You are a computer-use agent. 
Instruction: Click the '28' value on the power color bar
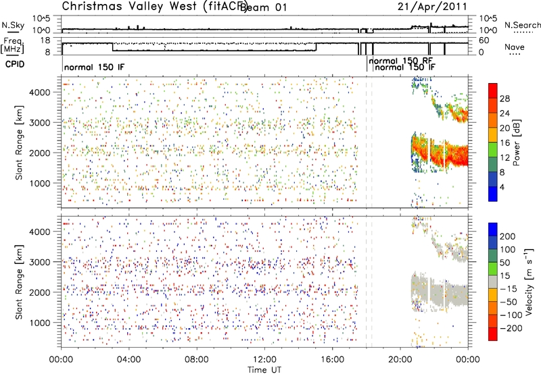504,99
